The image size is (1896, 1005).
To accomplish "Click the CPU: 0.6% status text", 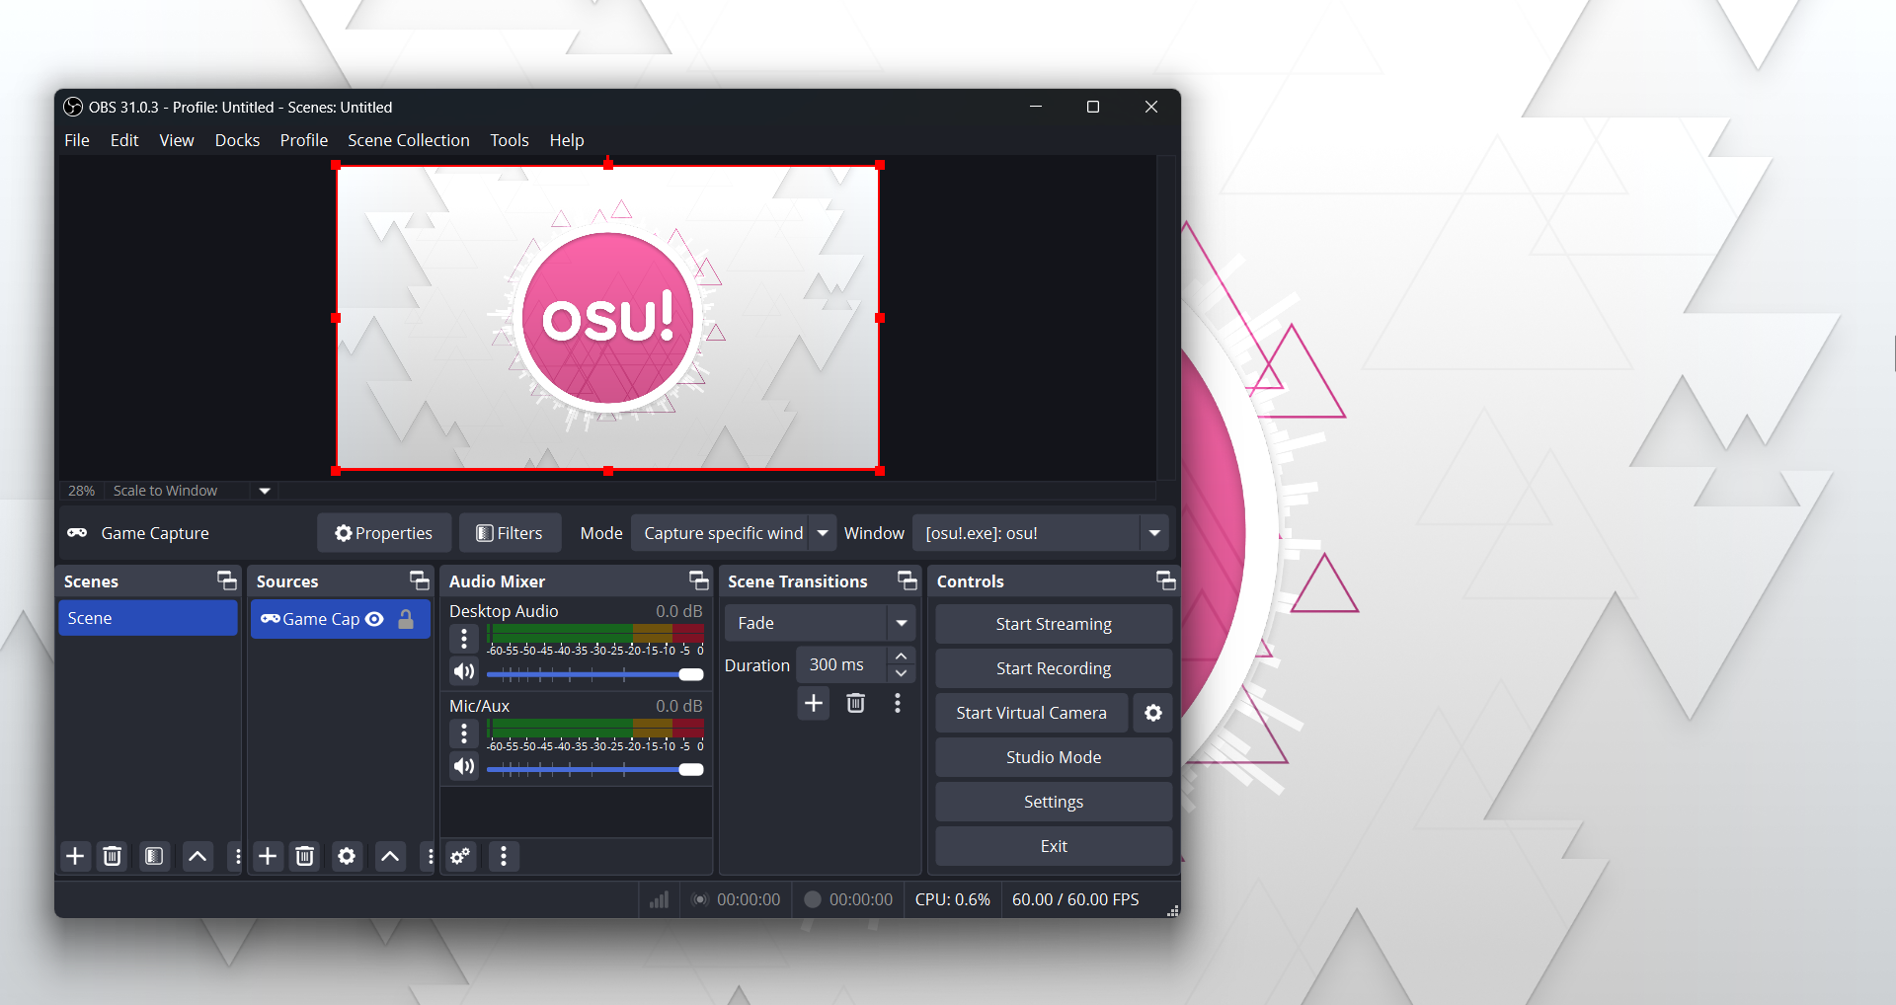I will pyautogui.click(x=953, y=899).
